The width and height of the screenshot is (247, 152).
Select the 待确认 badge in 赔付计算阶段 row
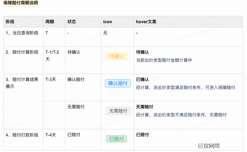tap(116, 56)
